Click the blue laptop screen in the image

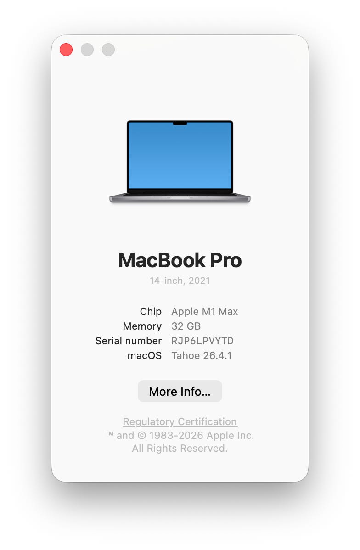180,155
